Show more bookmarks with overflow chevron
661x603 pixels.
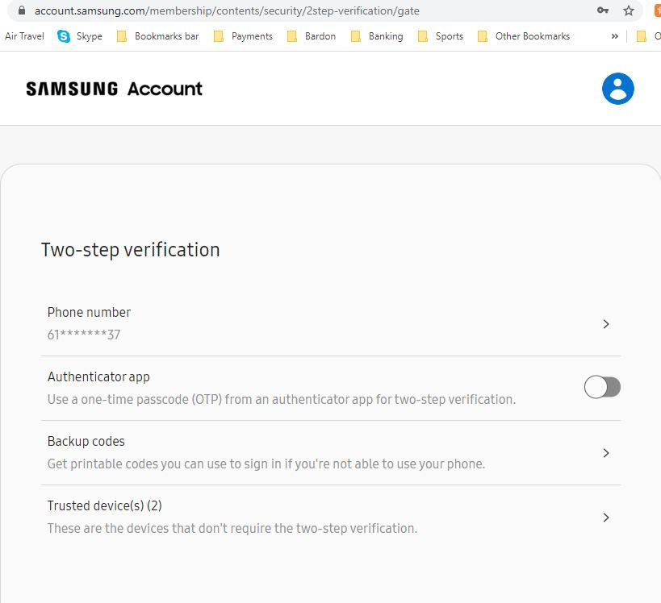[x=615, y=36]
